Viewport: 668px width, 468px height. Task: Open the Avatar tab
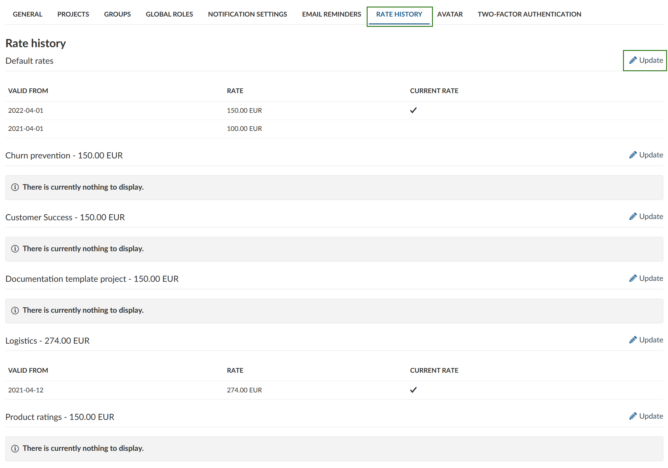point(450,14)
